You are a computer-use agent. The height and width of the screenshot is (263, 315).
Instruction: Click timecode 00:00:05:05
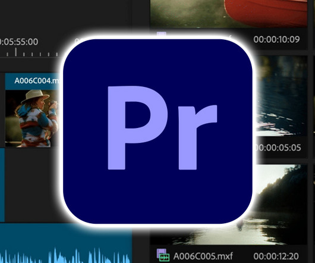[278, 148]
